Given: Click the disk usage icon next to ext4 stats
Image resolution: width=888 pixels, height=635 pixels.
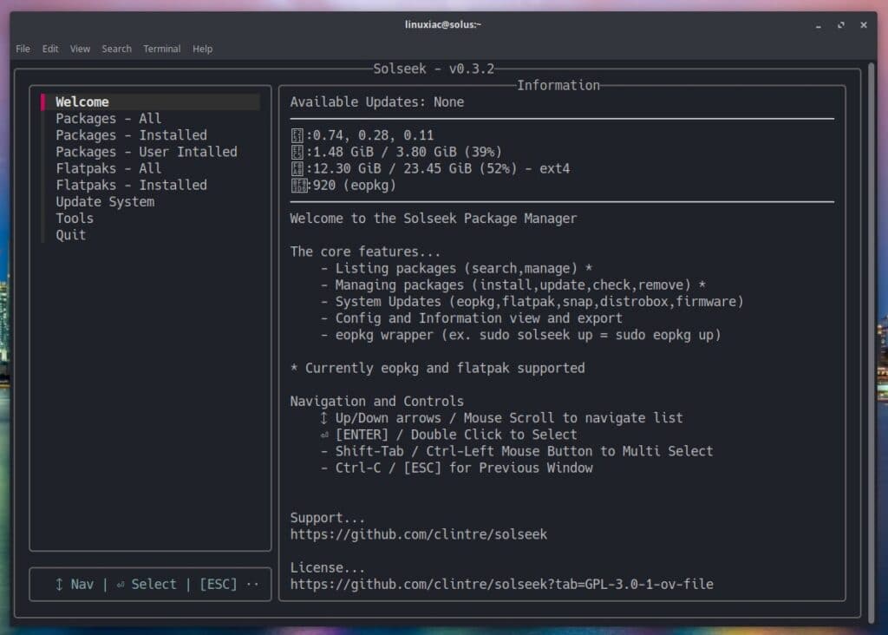Looking at the screenshot, I should click(x=296, y=168).
